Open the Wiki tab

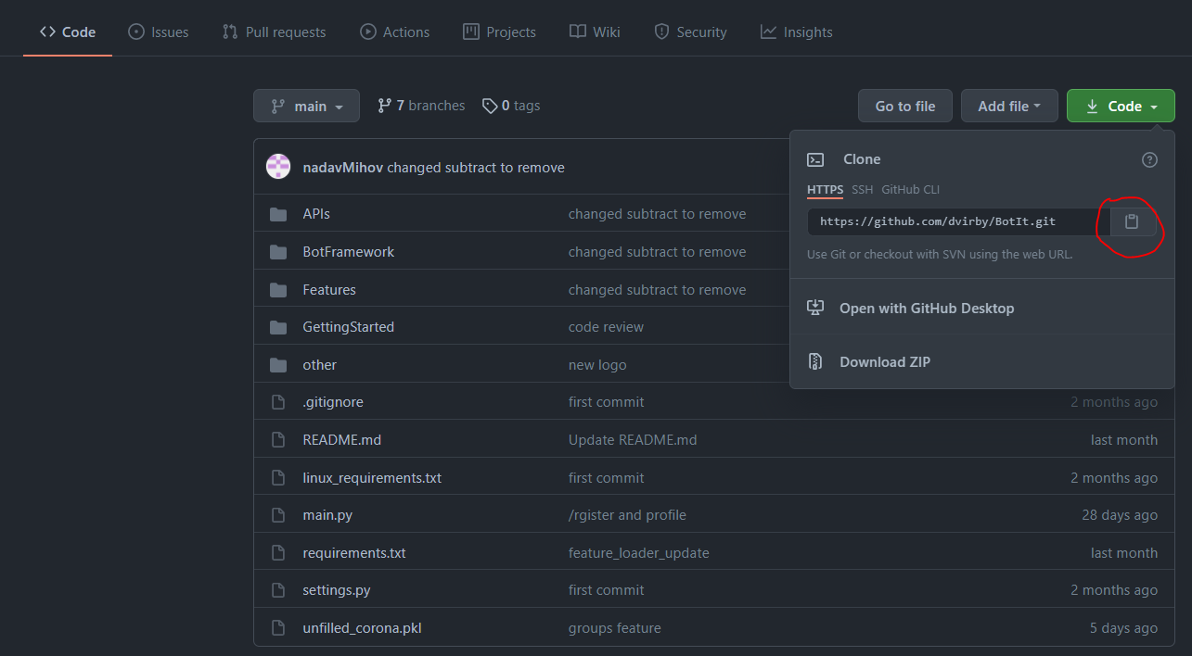(595, 32)
